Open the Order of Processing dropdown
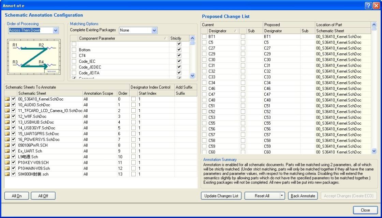 tap(56, 30)
